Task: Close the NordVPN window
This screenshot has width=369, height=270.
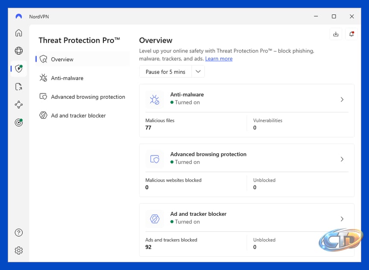Action: pos(352,17)
